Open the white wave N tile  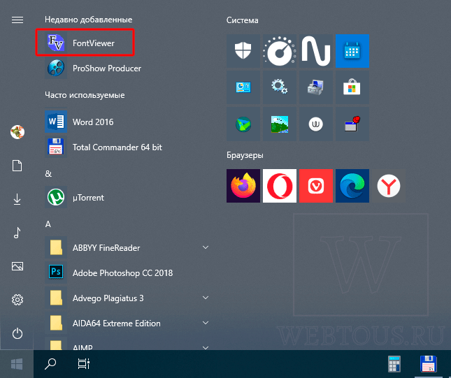click(x=316, y=51)
